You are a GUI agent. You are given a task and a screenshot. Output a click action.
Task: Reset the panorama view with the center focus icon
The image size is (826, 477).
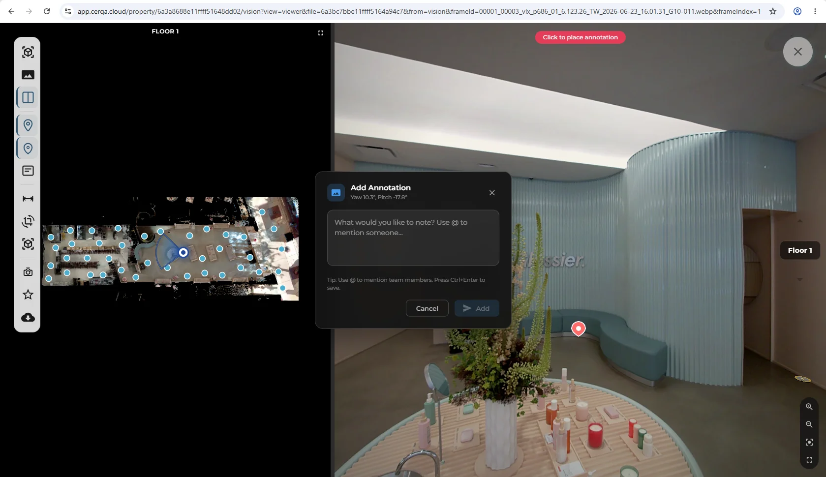click(x=809, y=442)
